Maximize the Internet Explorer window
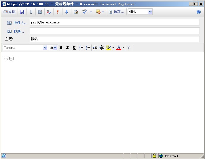 pyautogui.click(x=196, y=4)
